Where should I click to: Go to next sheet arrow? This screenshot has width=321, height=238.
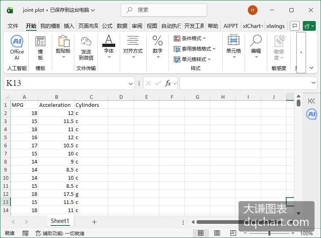click(x=26, y=222)
